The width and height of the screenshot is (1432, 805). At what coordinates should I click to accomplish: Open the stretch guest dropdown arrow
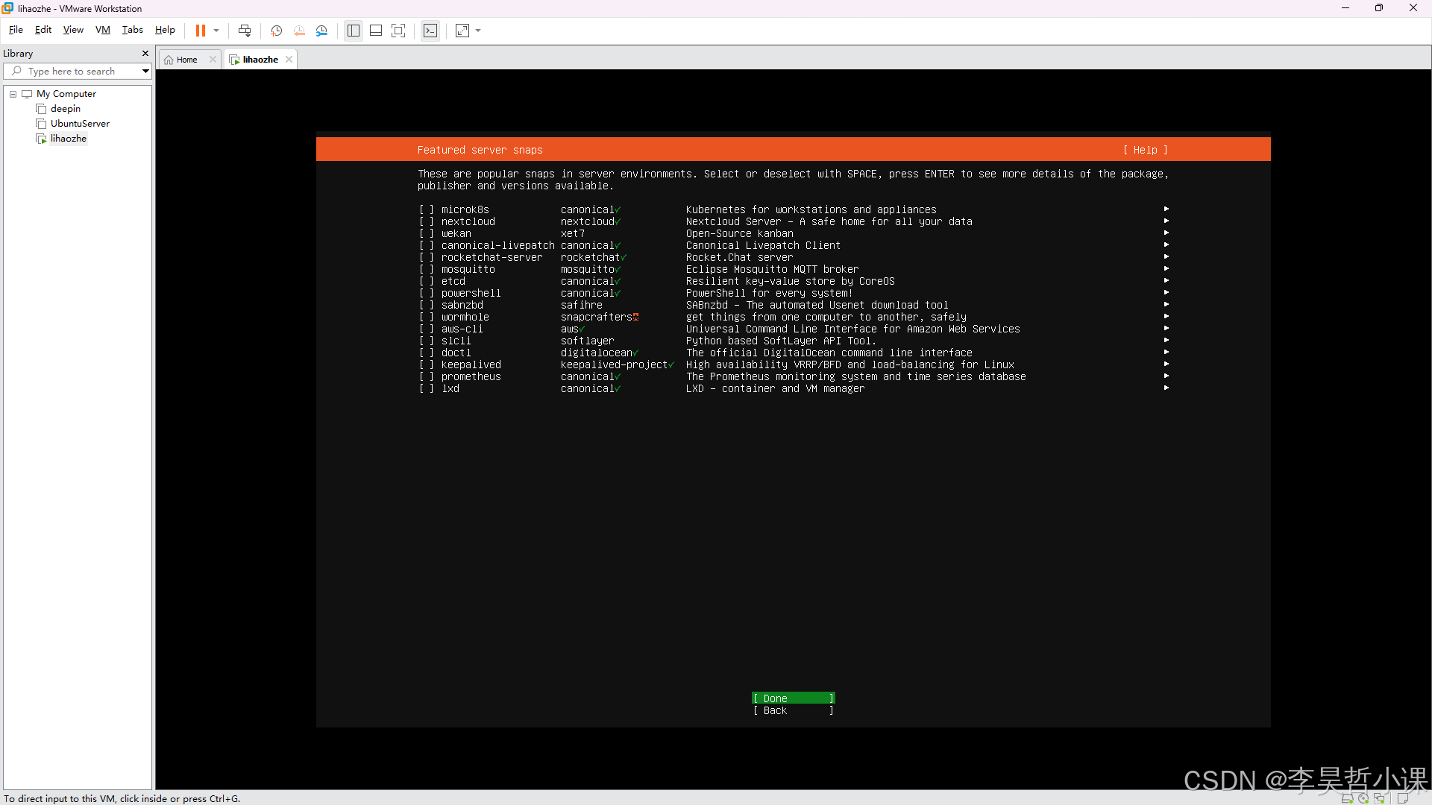click(x=478, y=31)
